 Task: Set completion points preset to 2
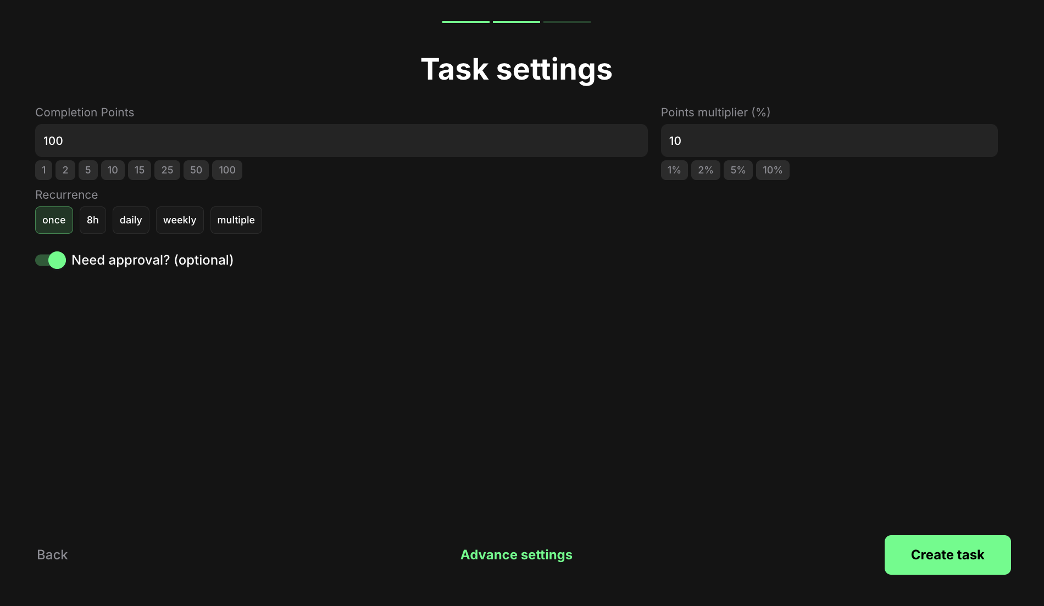coord(65,170)
